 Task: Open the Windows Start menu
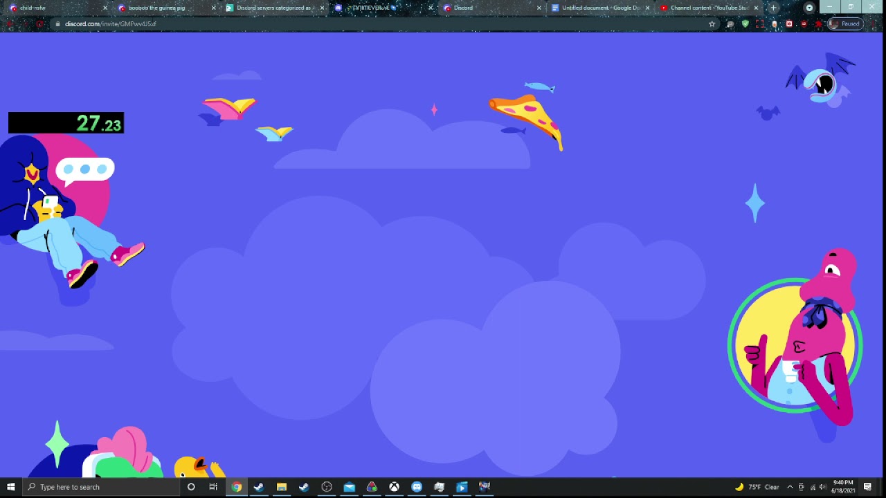pyautogui.click(x=11, y=487)
